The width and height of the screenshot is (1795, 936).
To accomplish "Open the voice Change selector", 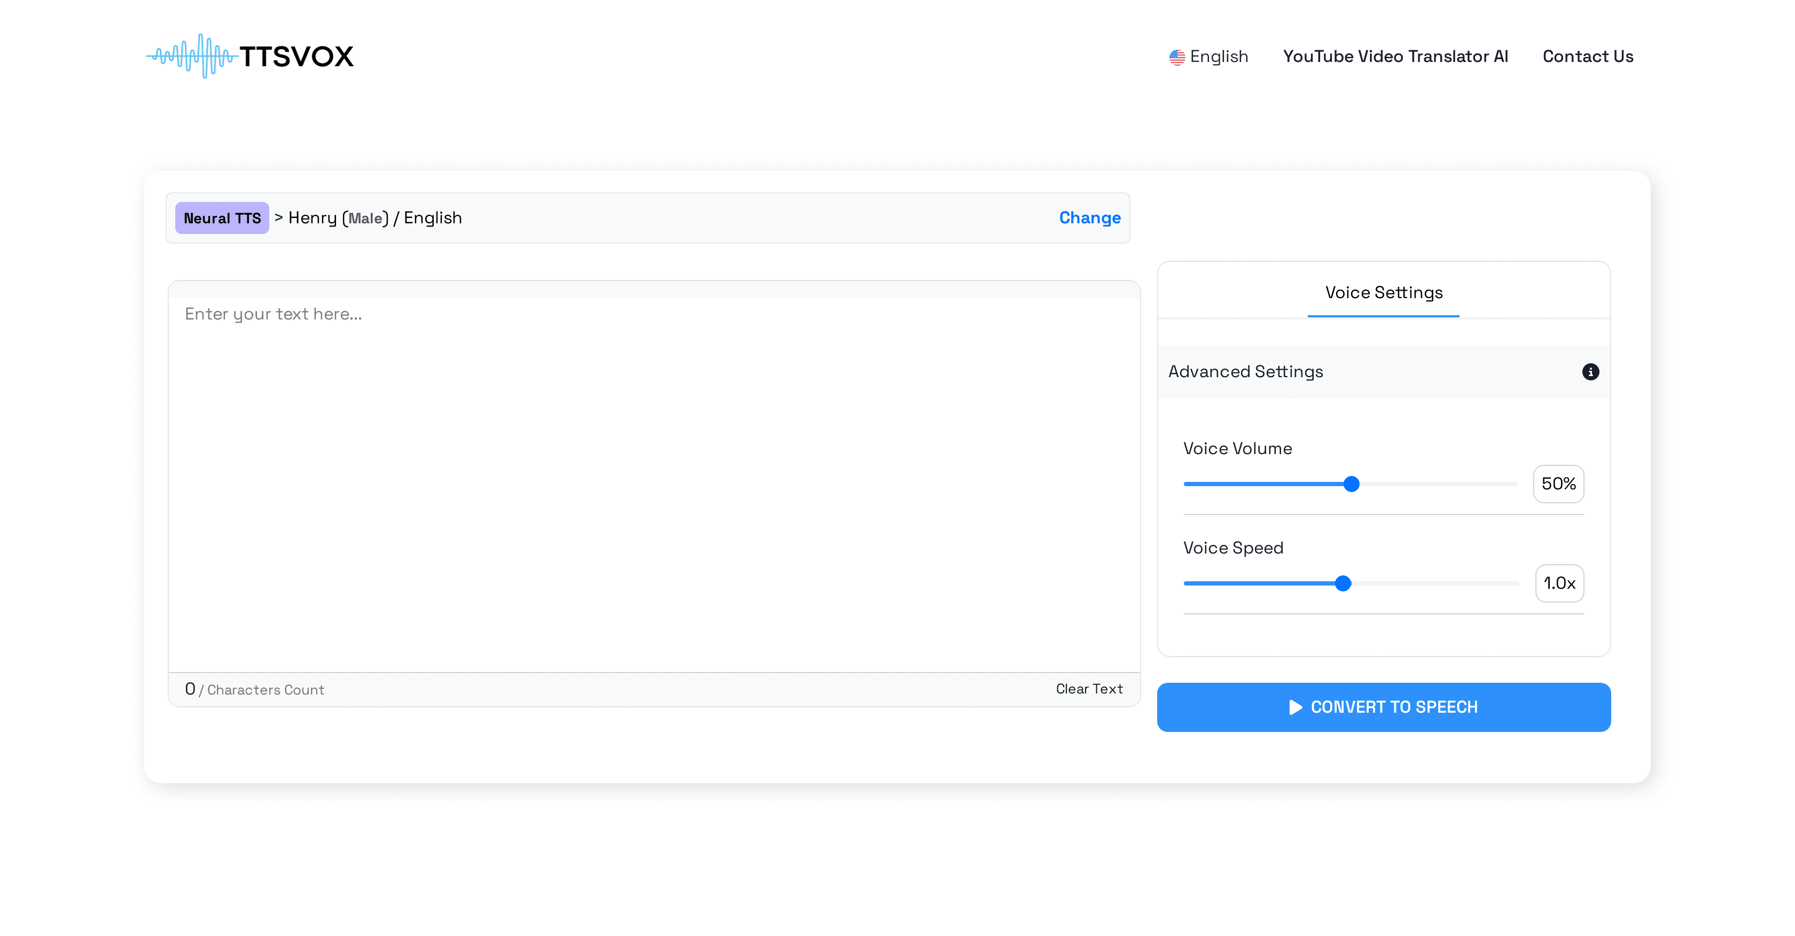I will (1090, 217).
